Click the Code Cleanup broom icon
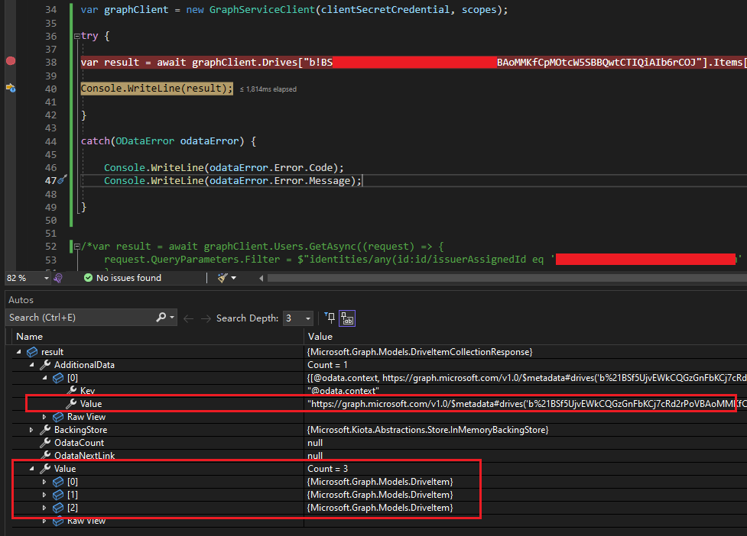The width and height of the screenshot is (747, 536). tap(224, 277)
